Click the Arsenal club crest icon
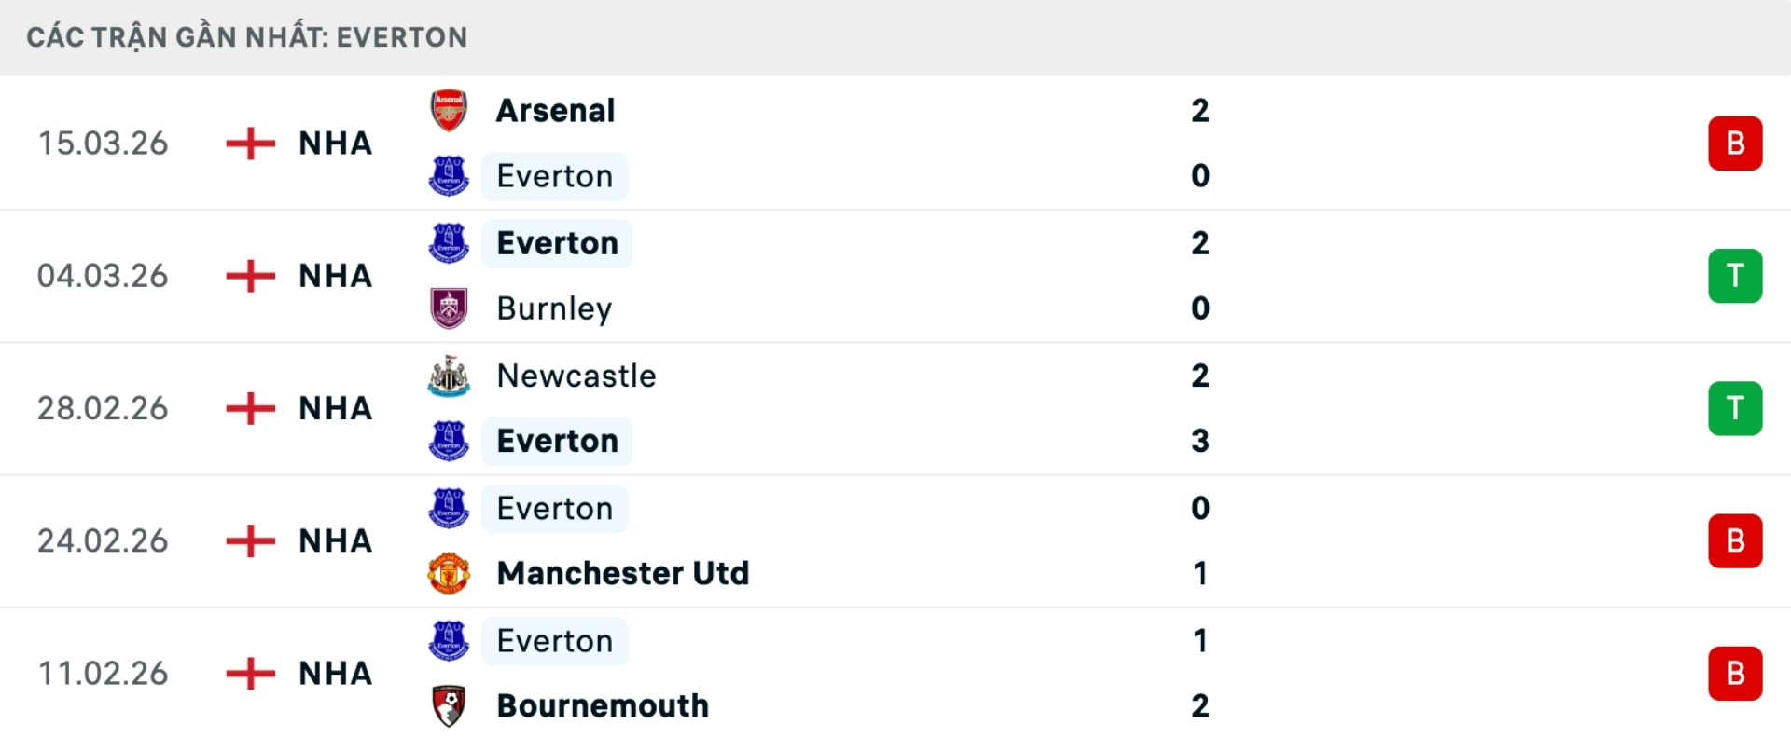The height and width of the screenshot is (738, 1791). [x=449, y=110]
